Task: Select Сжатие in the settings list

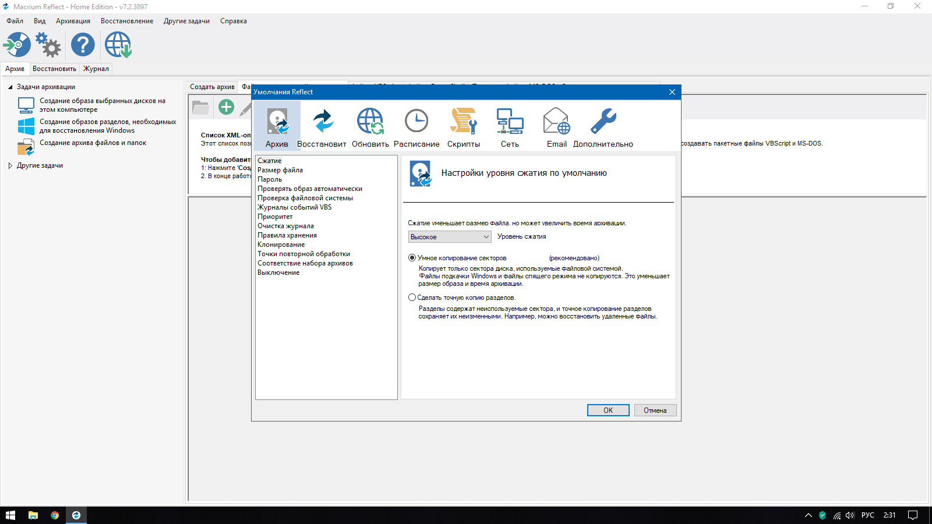Action: tap(270, 161)
